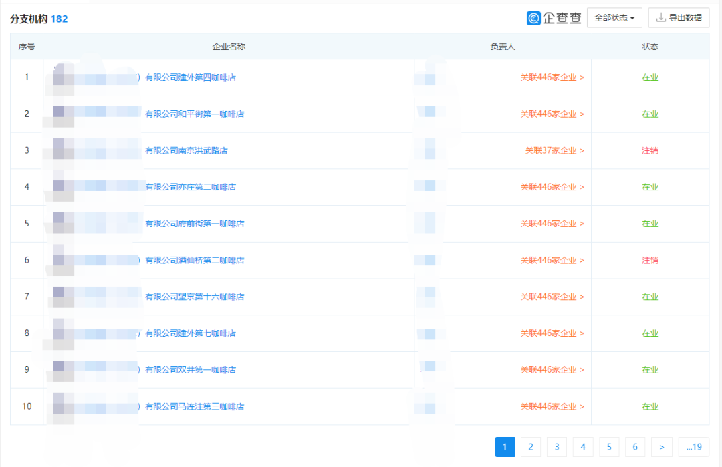Open 南京洪武路店 branch link

pos(187,150)
